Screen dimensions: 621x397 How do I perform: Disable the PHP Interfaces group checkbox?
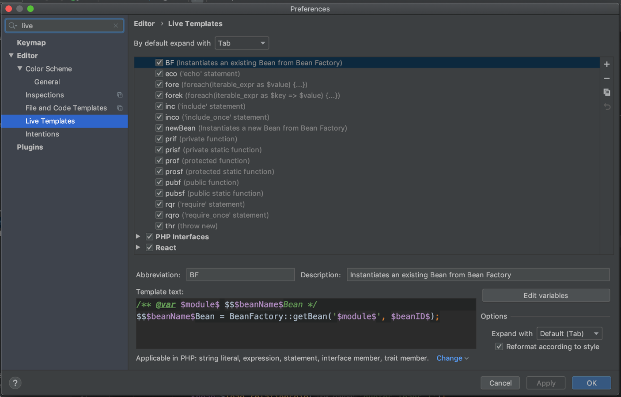coord(150,237)
